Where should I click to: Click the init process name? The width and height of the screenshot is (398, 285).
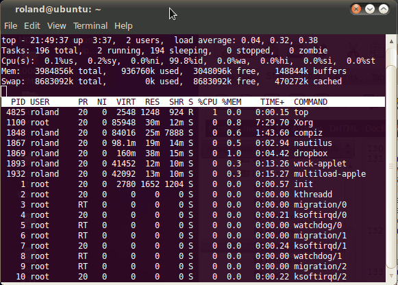click(x=303, y=184)
